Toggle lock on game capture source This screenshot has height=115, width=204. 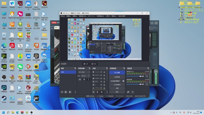coord(104,75)
